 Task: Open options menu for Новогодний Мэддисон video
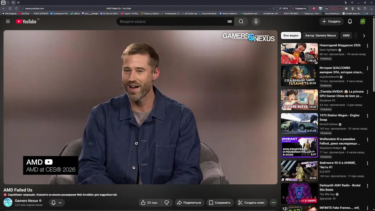coord(367,46)
